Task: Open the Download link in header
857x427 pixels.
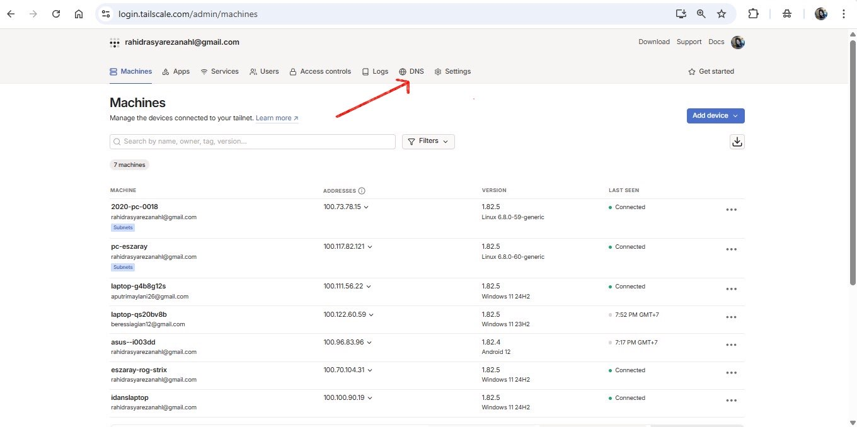Action: pyautogui.click(x=654, y=42)
